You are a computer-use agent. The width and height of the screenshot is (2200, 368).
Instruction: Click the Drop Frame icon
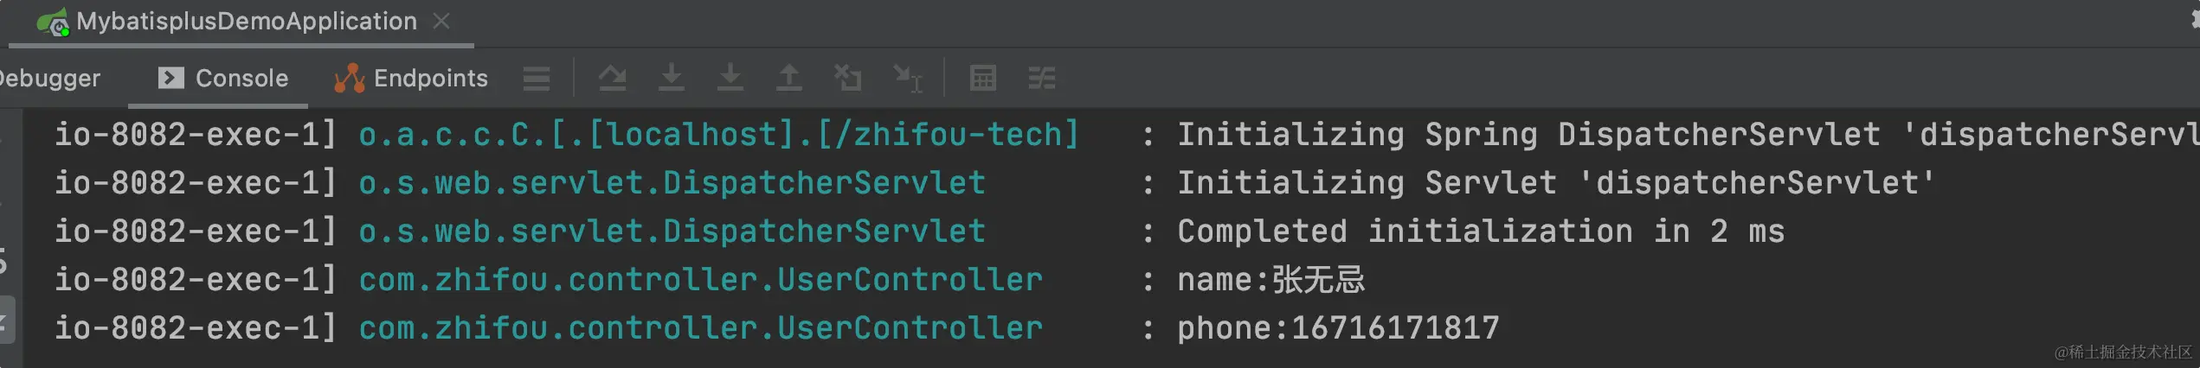click(x=847, y=79)
